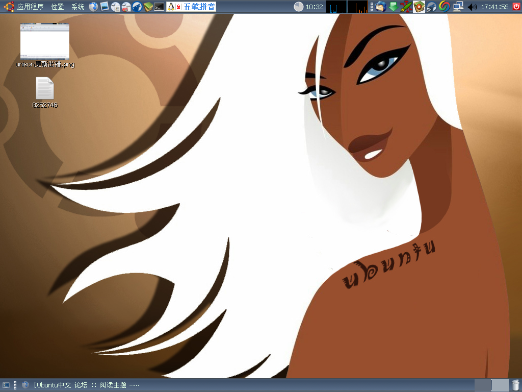522x392 pixels.
Task: Click the 17:41:59 clock
Action: (494, 7)
